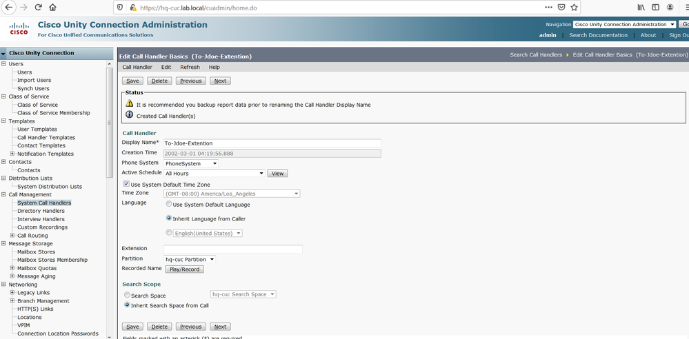
Task: Open System Call Handlers in tree
Action: click(x=44, y=203)
